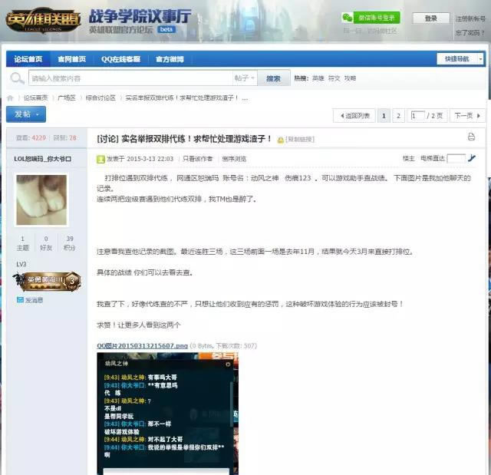Click the green WeChat account login button

tap(377, 18)
